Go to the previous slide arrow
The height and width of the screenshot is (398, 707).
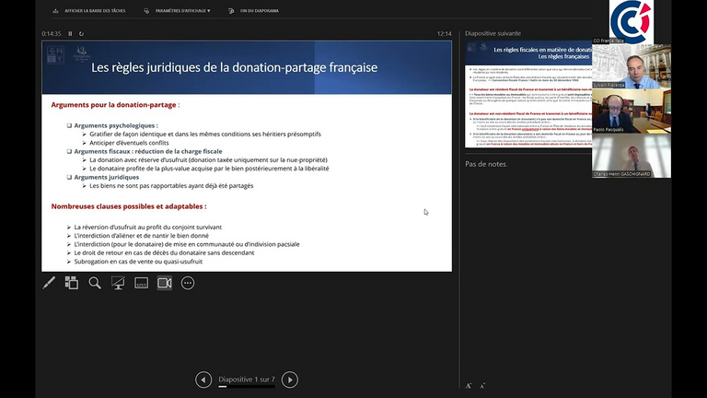(203, 380)
